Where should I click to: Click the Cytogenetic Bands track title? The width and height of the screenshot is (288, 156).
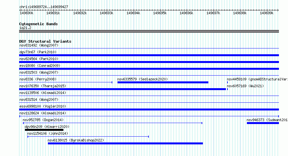coord(39,24)
